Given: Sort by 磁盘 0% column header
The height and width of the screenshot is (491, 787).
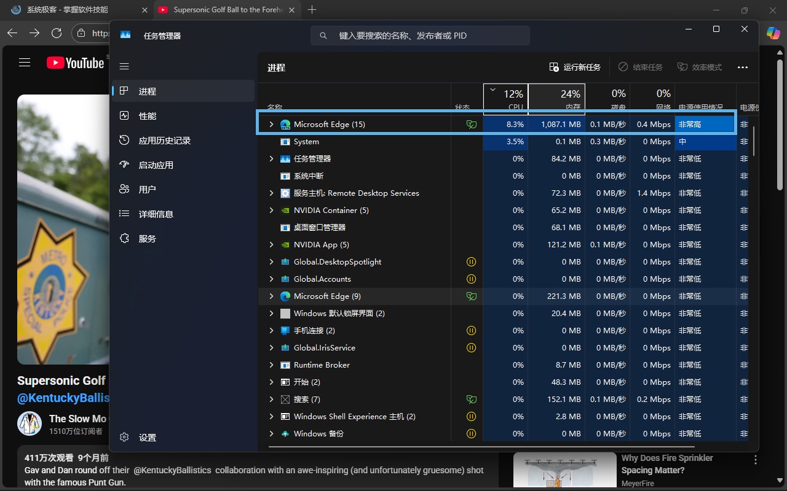Looking at the screenshot, I should [607, 99].
